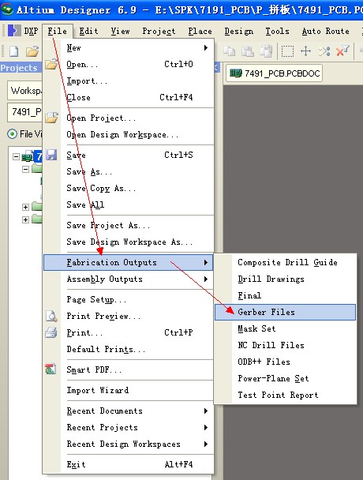The height and width of the screenshot is (480, 363).
Task: Select Mask Set output
Action: 285,328
